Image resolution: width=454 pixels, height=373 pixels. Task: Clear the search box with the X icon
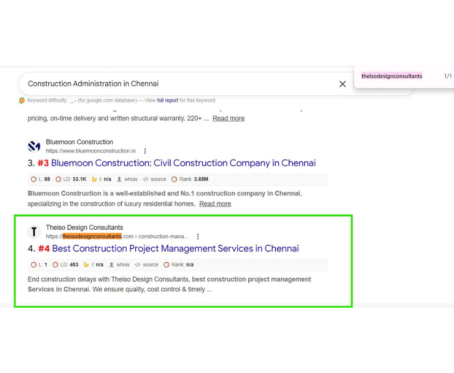tap(342, 84)
